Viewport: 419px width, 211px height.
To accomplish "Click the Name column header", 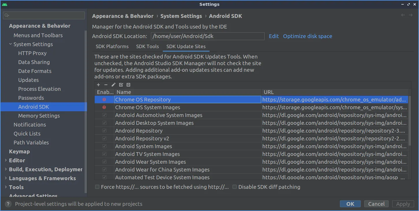I will click(x=188, y=92).
